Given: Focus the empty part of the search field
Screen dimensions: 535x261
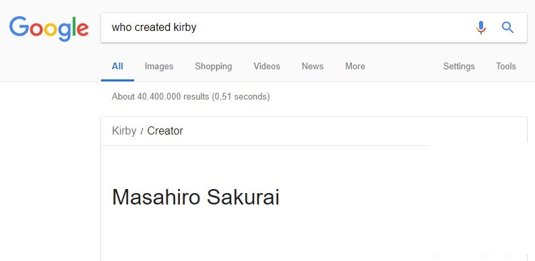Looking at the screenshot, I should (x=334, y=28).
